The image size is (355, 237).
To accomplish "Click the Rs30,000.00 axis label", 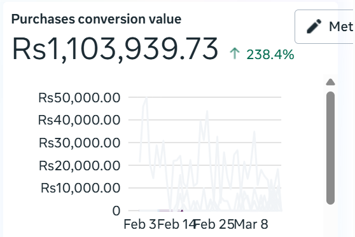I will click(x=80, y=143).
